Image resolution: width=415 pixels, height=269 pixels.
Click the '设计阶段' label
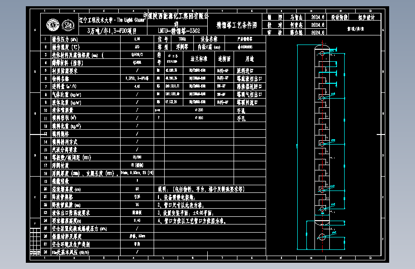tap(339, 18)
